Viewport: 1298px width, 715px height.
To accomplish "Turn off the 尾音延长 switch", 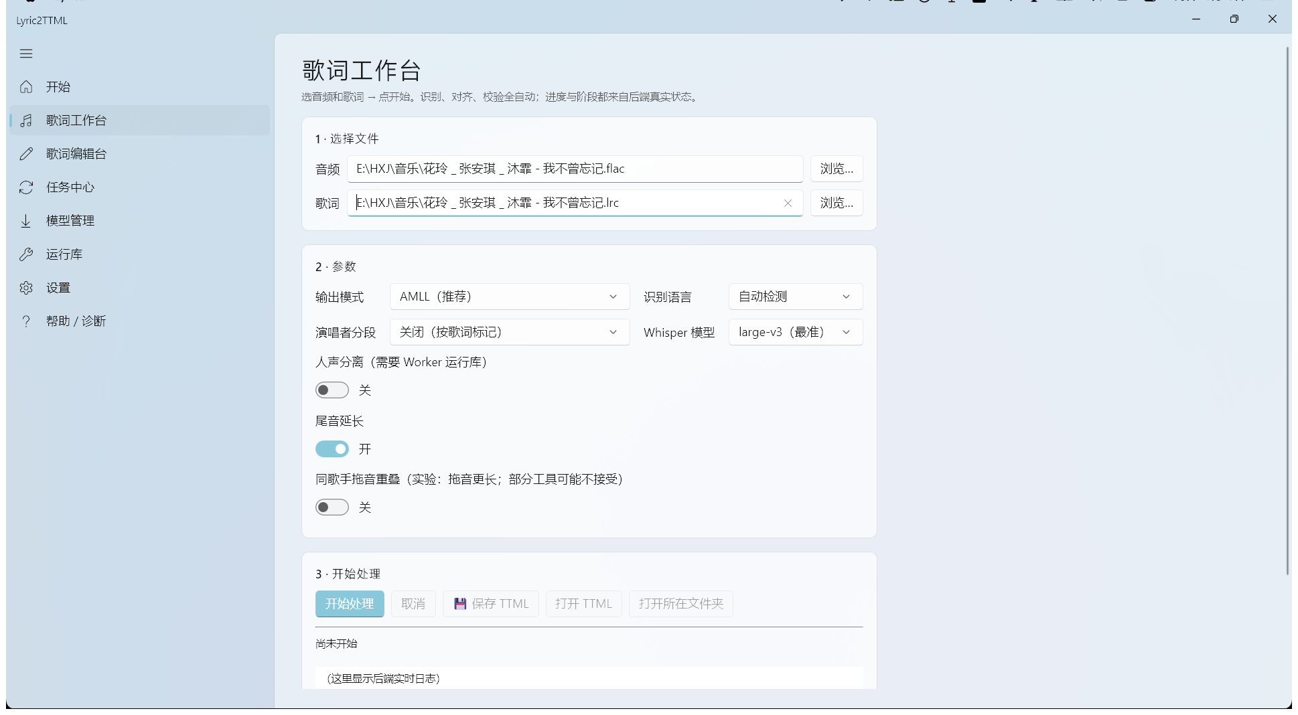I will [332, 449].
